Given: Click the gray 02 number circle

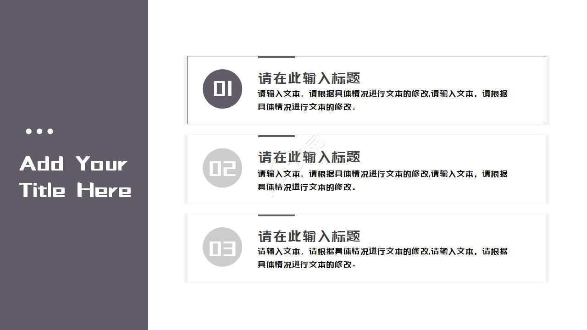Looking at the screenshot, I should click(x=222, y=168).
